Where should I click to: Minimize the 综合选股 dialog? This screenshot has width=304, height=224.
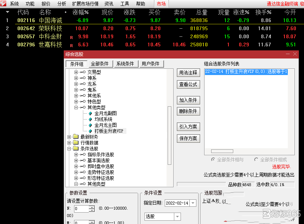288,54
